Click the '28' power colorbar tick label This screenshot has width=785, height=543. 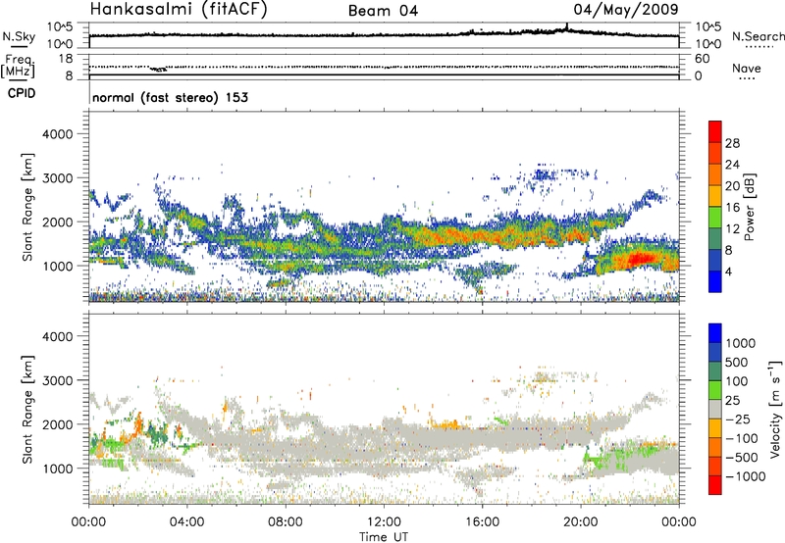click(732, 143)
